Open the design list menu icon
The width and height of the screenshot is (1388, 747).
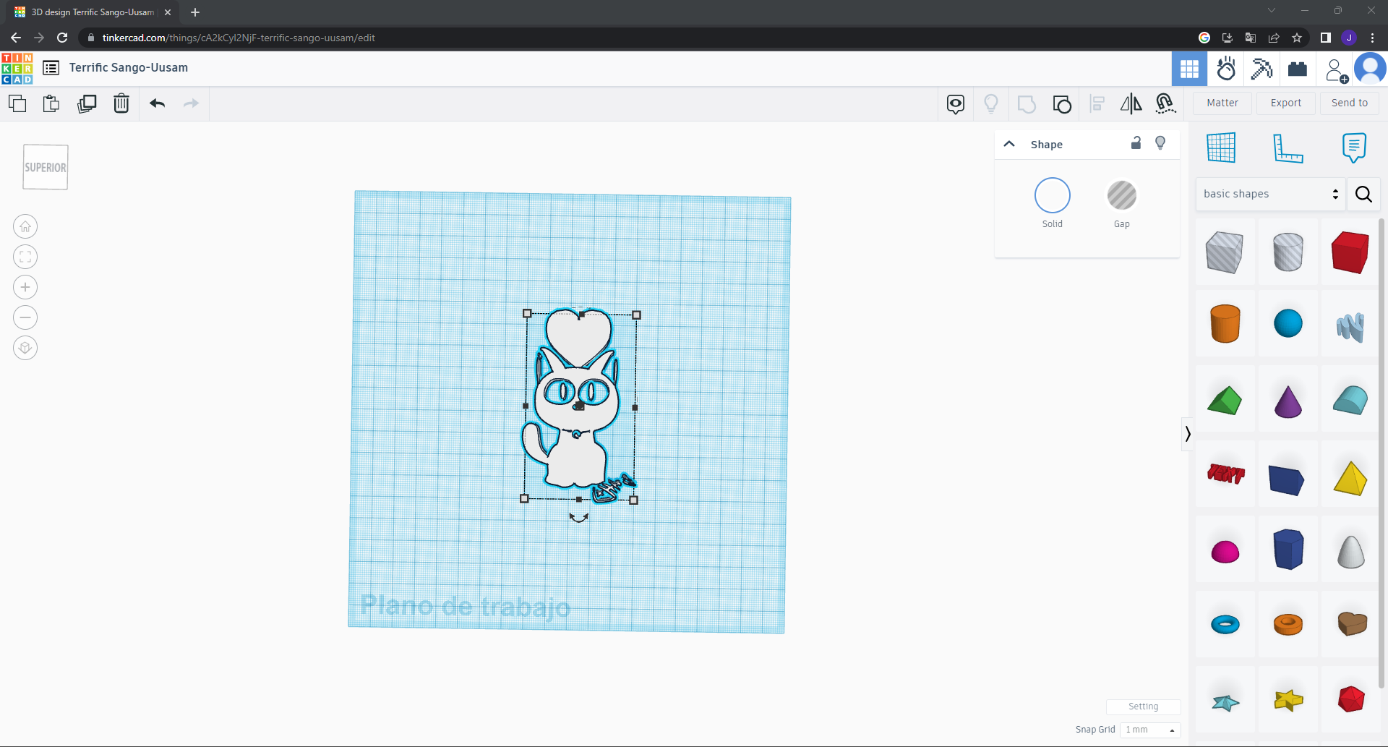(51, 68)
